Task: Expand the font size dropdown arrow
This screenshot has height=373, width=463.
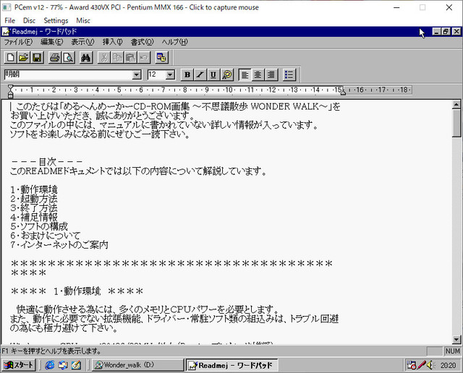Action: coord(170,75)
